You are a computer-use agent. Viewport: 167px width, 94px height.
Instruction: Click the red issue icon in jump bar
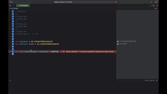(156, 8)
